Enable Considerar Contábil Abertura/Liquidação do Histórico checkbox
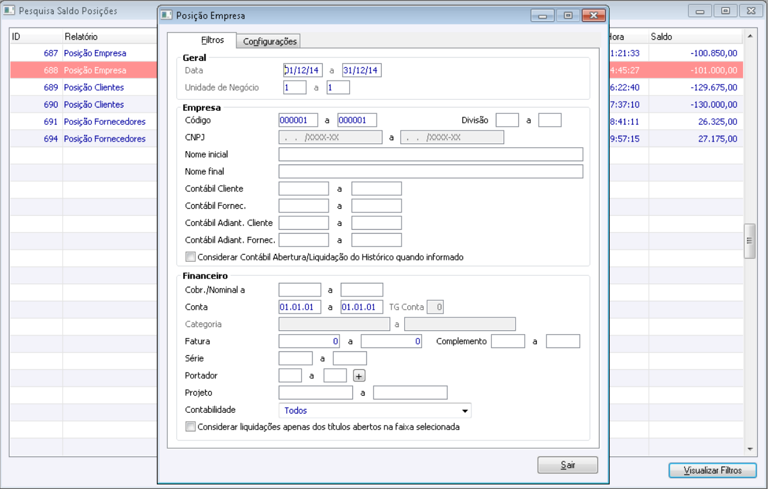Viewport: 768px width, 489px height. tap(190, 257)
